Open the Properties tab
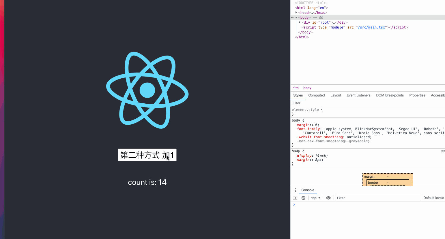The image size is (445, 239). (x=417, y=95)
